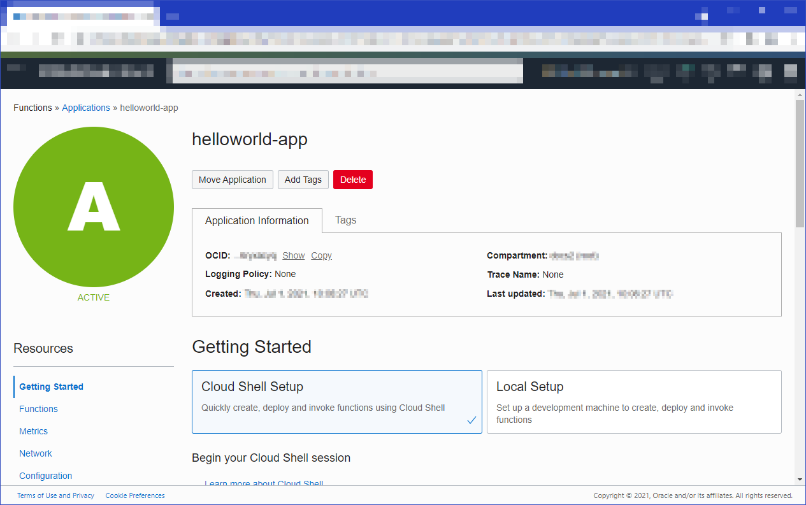Open Terms of Use and Privacy
This screenshot has width=806, height=505.
pyautogui.click(x=55, y=495)
